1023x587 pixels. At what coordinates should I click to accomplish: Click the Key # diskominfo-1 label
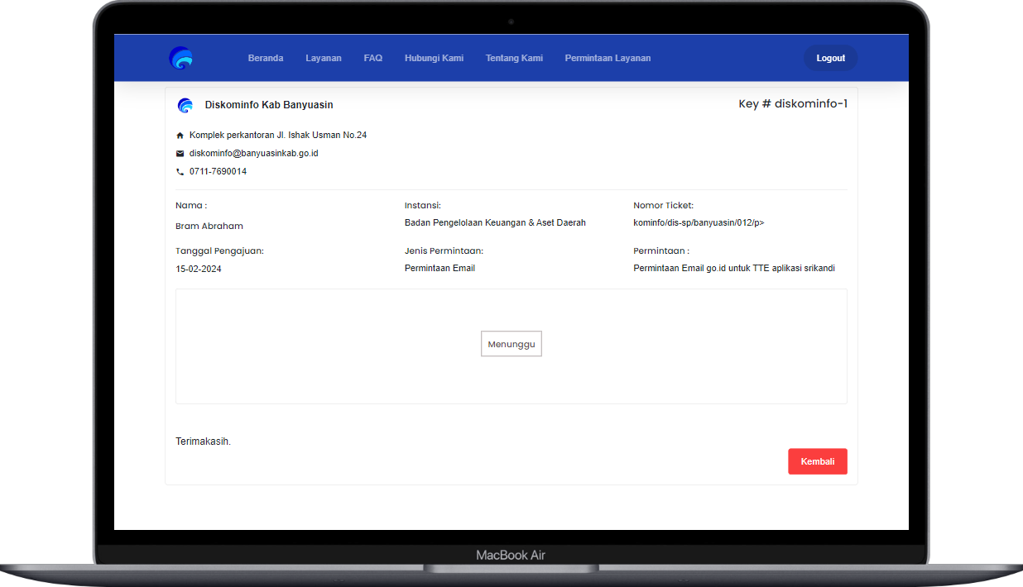[x=793, y=103]
